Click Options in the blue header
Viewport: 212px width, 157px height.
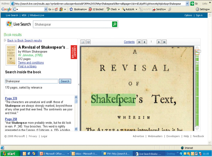tap(188, 16)
